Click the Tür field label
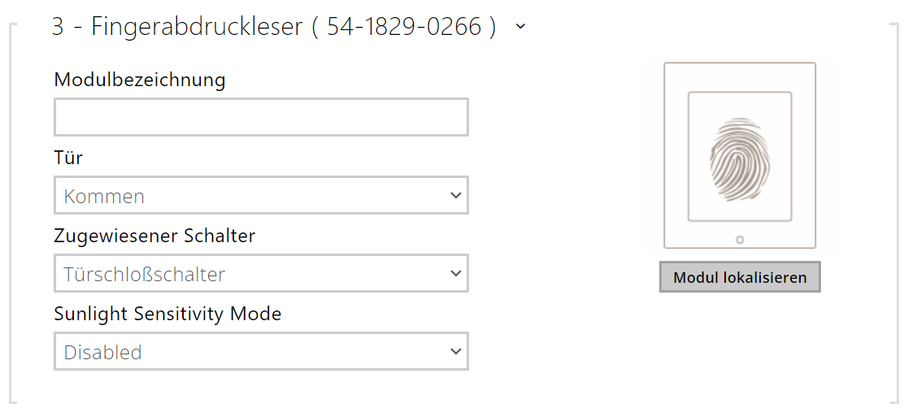Screen dimensions: 908x408 [x=68, y=158]
